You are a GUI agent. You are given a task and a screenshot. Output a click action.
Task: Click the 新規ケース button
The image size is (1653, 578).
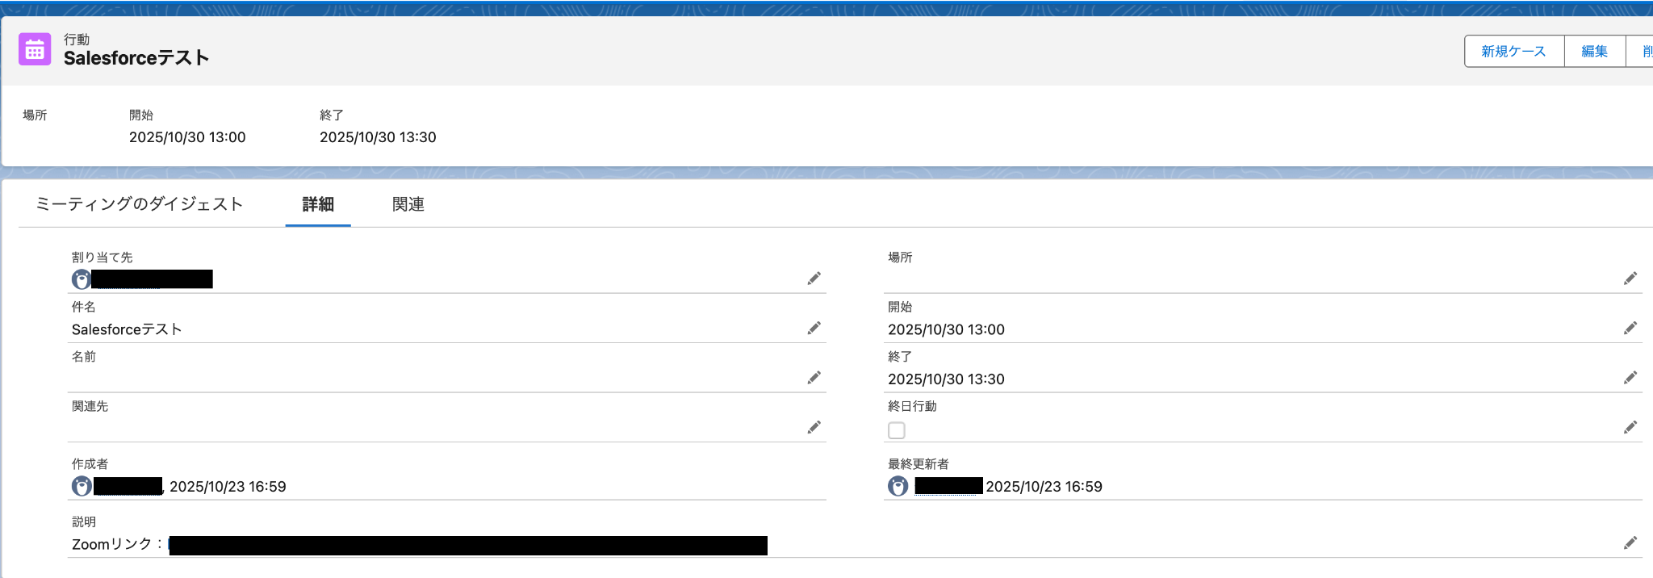pyautogui.click(x=1514, y=51)
